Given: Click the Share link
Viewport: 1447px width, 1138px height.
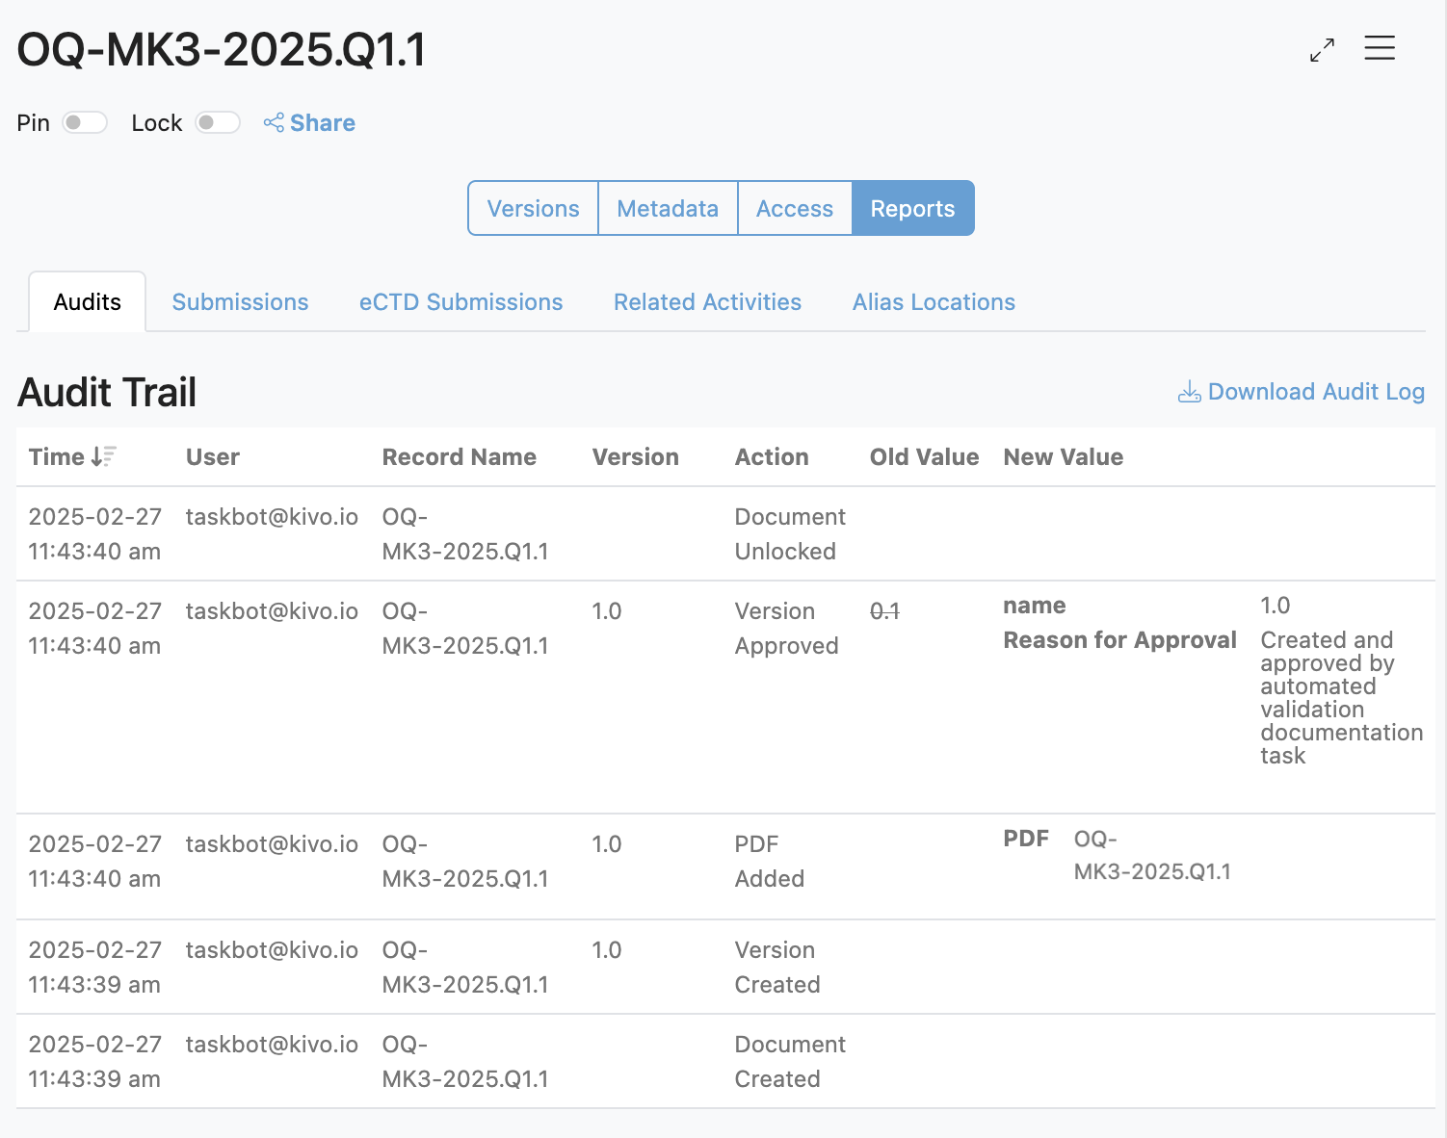Looking at the screenshot, I should point(322,122).
